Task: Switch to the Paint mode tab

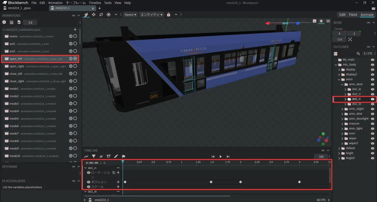Action: (x=353, y=15)
